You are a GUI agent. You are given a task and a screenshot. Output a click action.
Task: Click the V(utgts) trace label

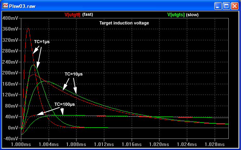tap(176, 15)
